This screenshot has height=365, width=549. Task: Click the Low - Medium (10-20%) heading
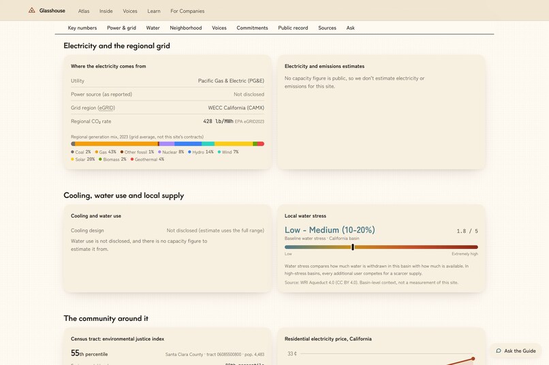[x=330, y=230]
